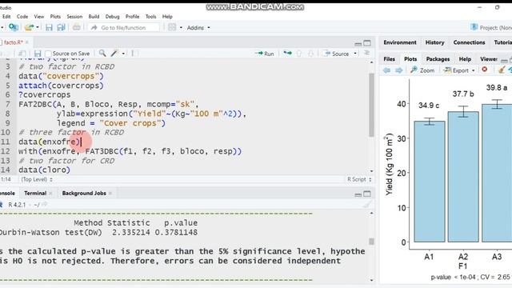The width and height of the screenshot is (512, 288).
Task: Switch to the Connections tab
Action: point(469,42)
